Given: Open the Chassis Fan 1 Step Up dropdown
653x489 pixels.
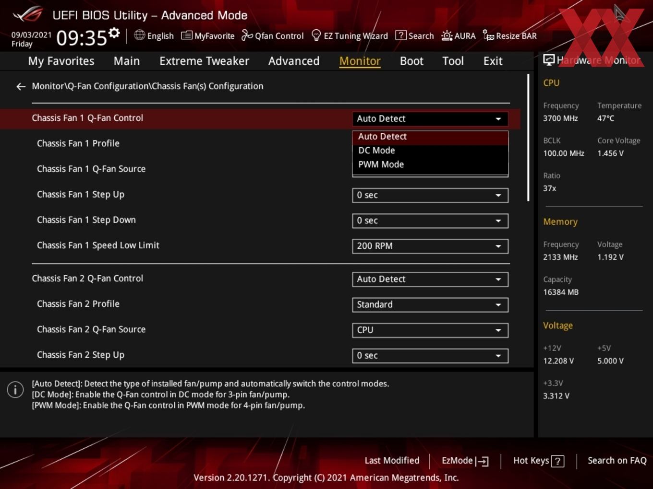Looking at the screenshot, I should [x=430, y=195].
